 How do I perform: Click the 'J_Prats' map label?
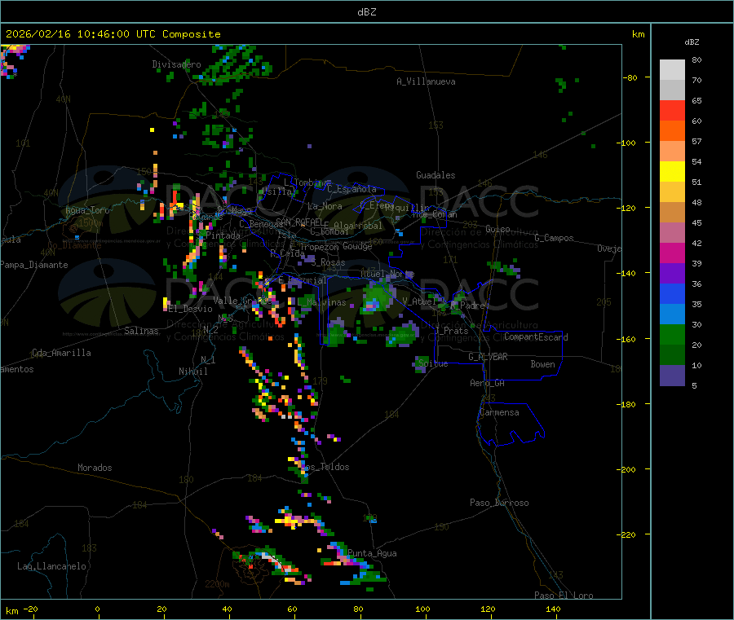coord(451,331)
